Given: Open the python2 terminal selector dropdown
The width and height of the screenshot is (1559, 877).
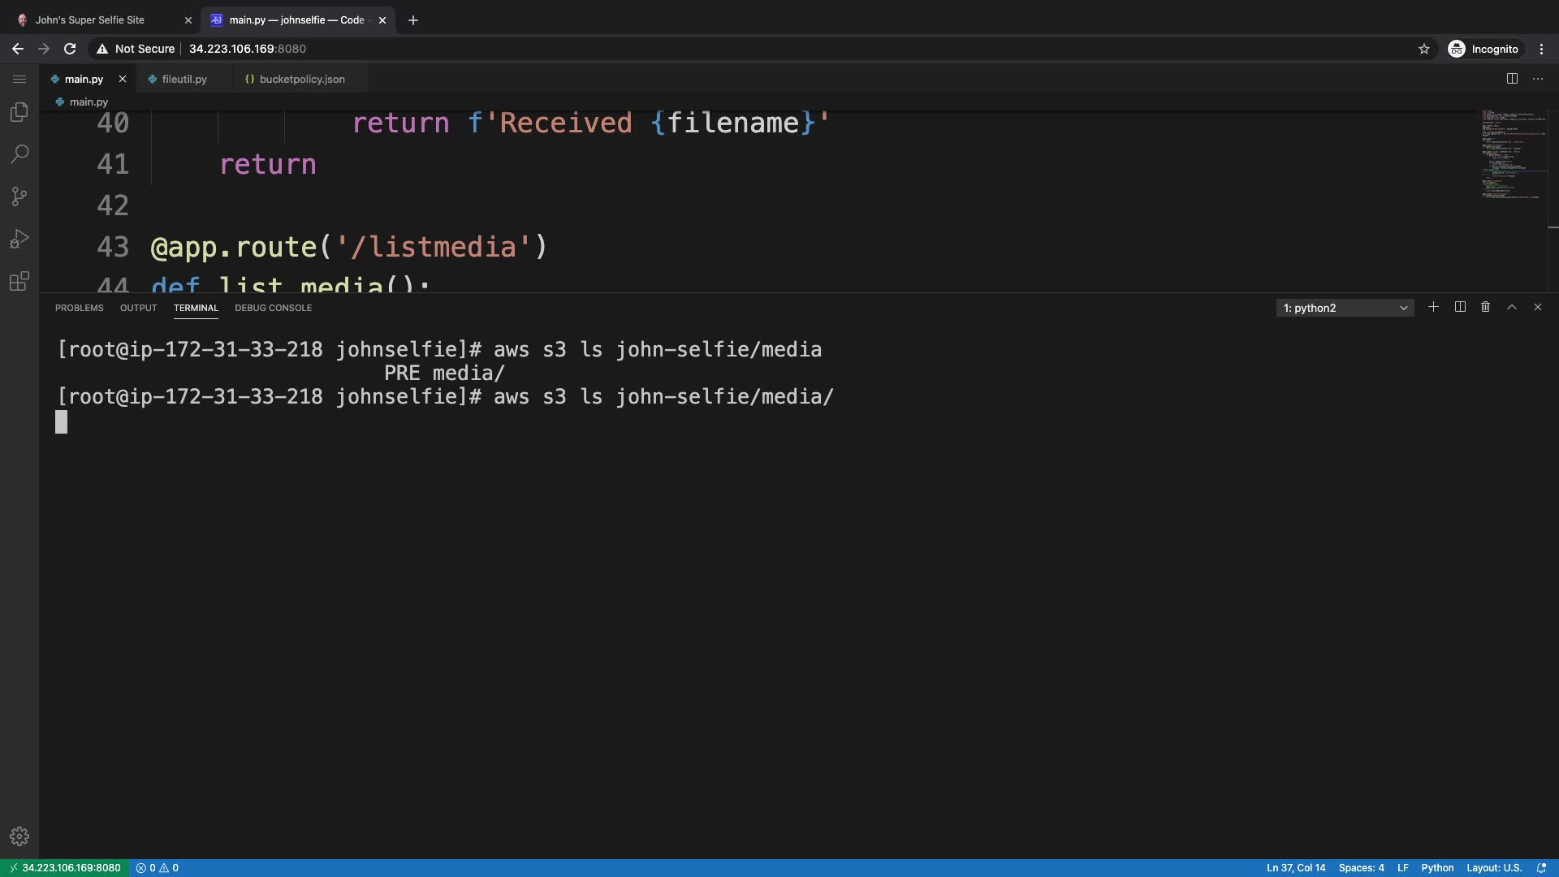Looking at the screenshot, I should coord(1345,308).
